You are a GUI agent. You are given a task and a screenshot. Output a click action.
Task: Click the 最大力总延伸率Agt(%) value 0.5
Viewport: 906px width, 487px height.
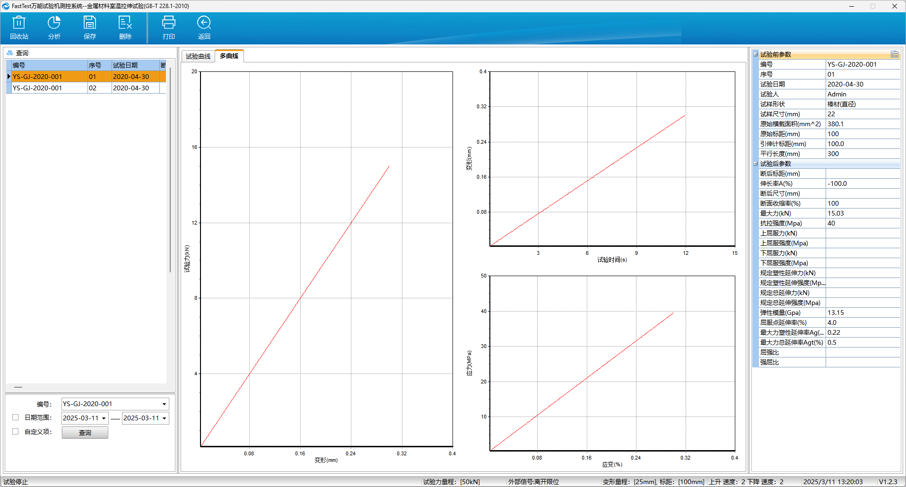coord(863,342)
